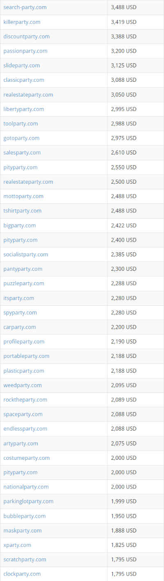
Task: Visit socialistparty.com entry
Action: 26,254
